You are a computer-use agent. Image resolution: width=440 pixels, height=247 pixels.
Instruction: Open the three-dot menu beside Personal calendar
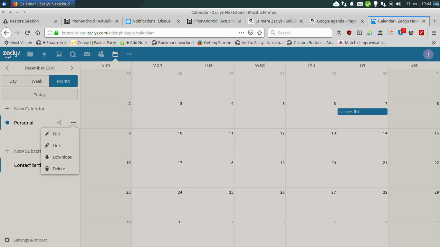pyautogui.click(x=73, y=123)
